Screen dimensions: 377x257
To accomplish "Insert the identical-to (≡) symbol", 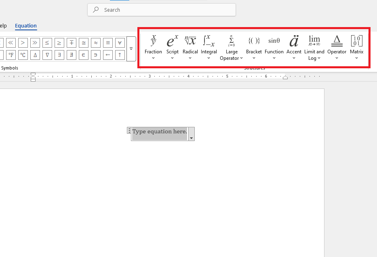I will pos(108,43).
